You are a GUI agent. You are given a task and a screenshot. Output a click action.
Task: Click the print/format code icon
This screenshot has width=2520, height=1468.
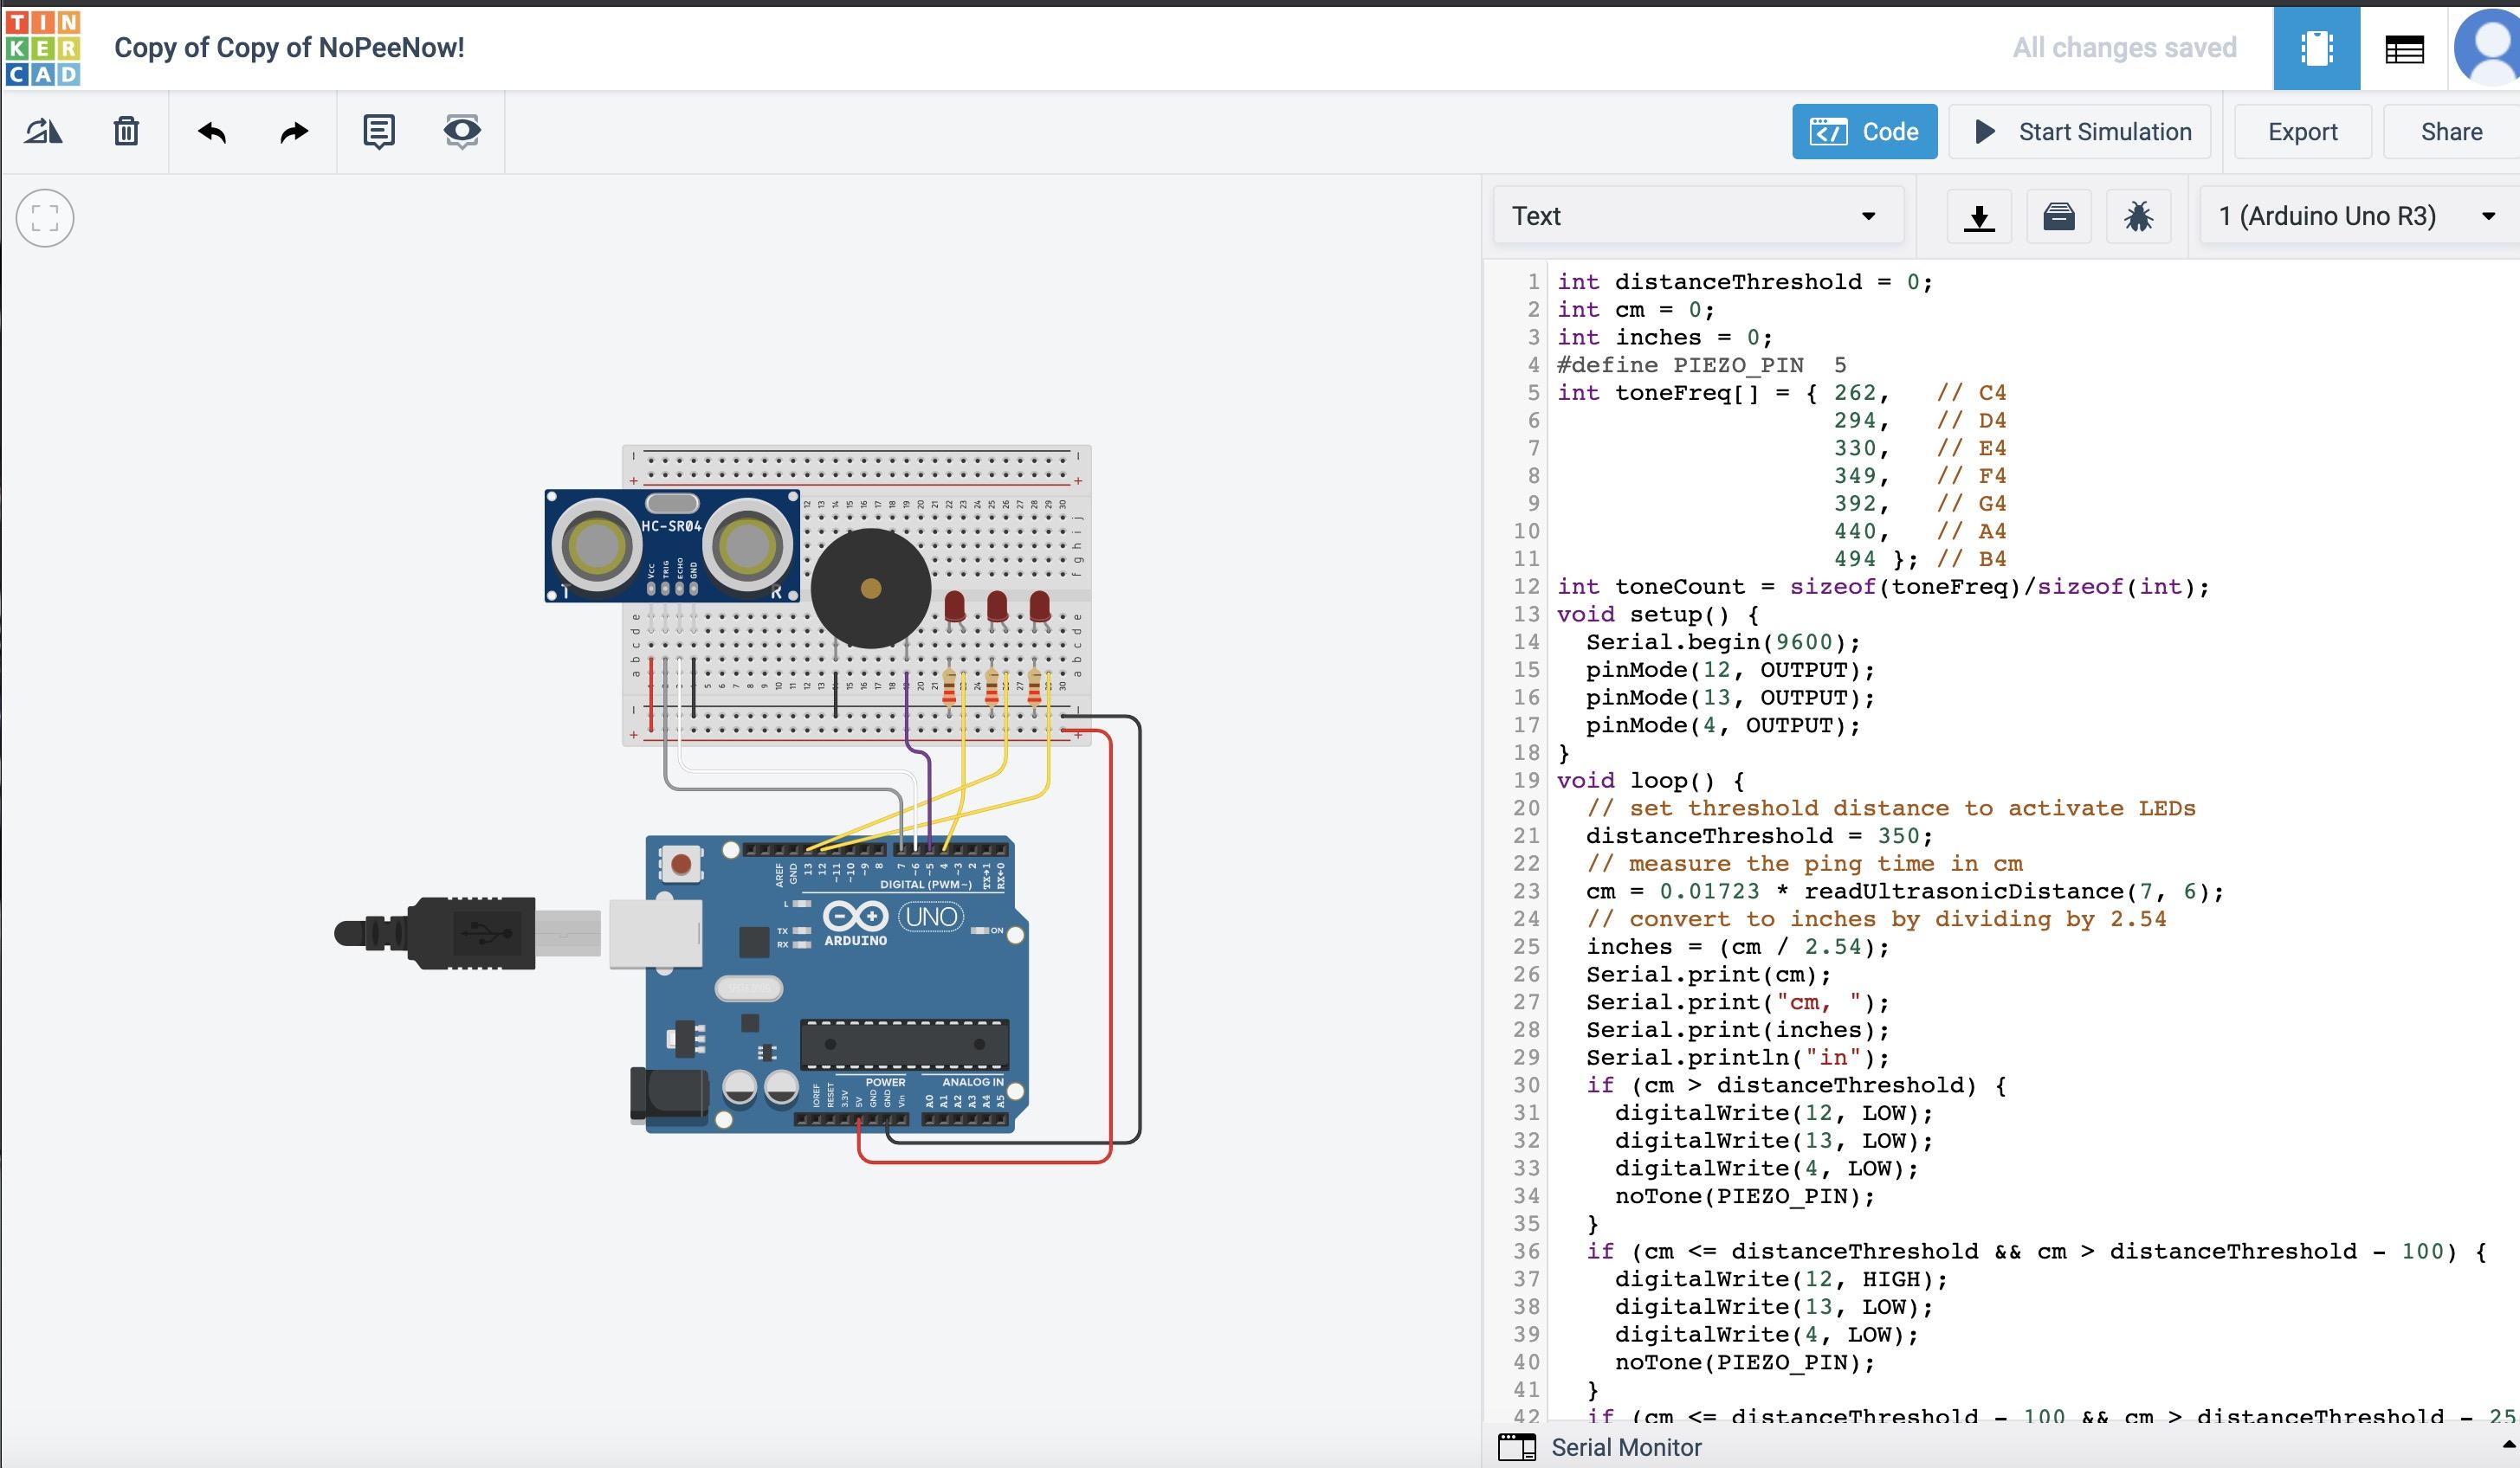[2058, 215]
